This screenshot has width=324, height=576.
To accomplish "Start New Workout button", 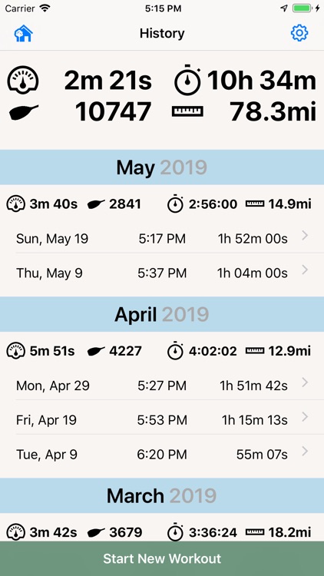I will tap(162, 558).
